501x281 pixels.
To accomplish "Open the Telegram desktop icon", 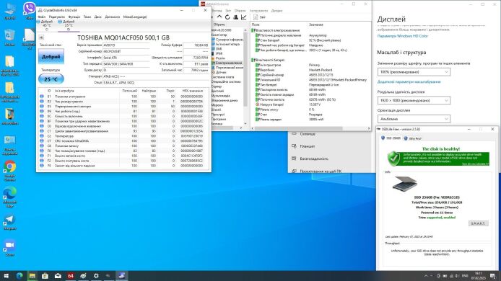I will click(9, 223).
